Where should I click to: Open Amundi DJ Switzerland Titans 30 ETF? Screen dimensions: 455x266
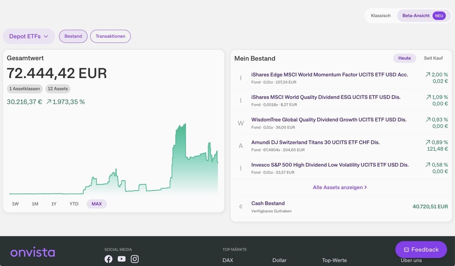[315, 143]
